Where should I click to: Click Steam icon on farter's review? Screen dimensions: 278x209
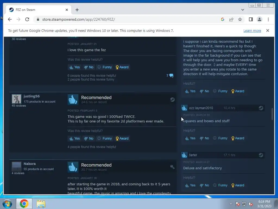[x=261, y=155]
